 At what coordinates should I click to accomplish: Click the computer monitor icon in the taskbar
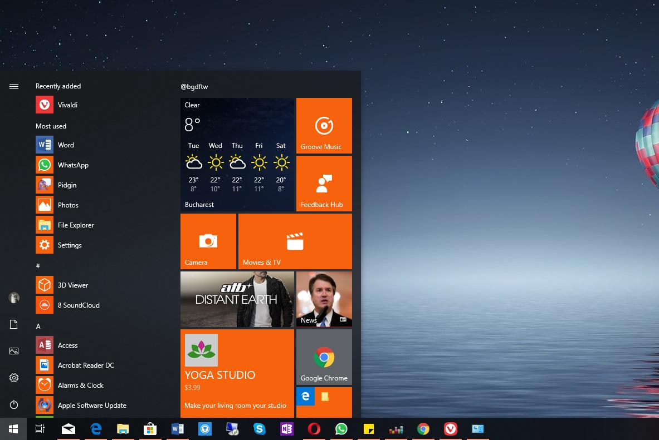(232, 429)
